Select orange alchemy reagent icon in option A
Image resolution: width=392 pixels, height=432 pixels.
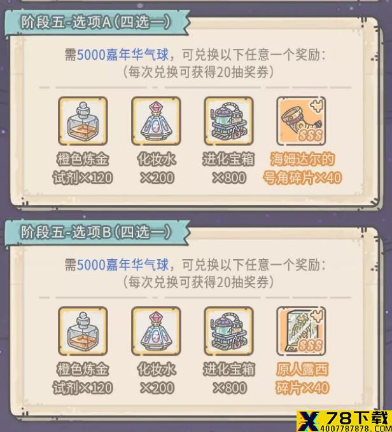tap(83, 121)
